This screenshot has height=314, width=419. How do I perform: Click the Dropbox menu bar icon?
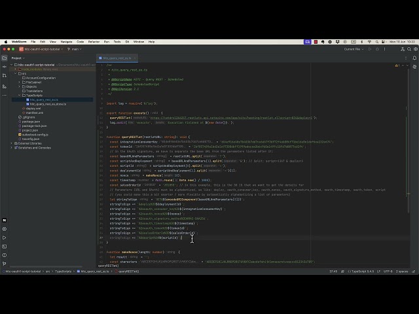tap(338, 42)
